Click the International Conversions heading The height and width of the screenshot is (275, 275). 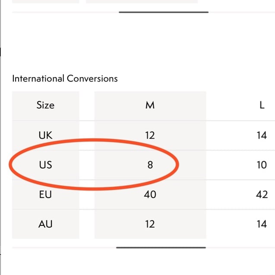click(65, 79)
